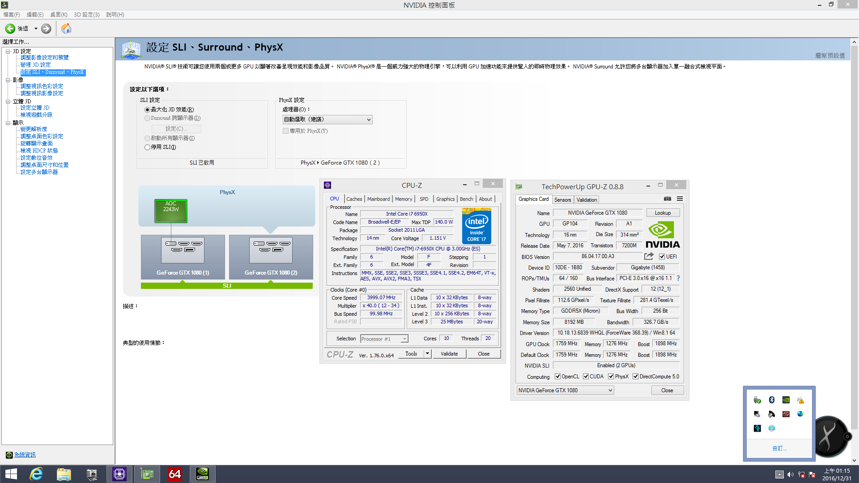Viewport: 859px width, 483px height.
Task: Click the GPU-Z Close button
Action: [667, 390]
